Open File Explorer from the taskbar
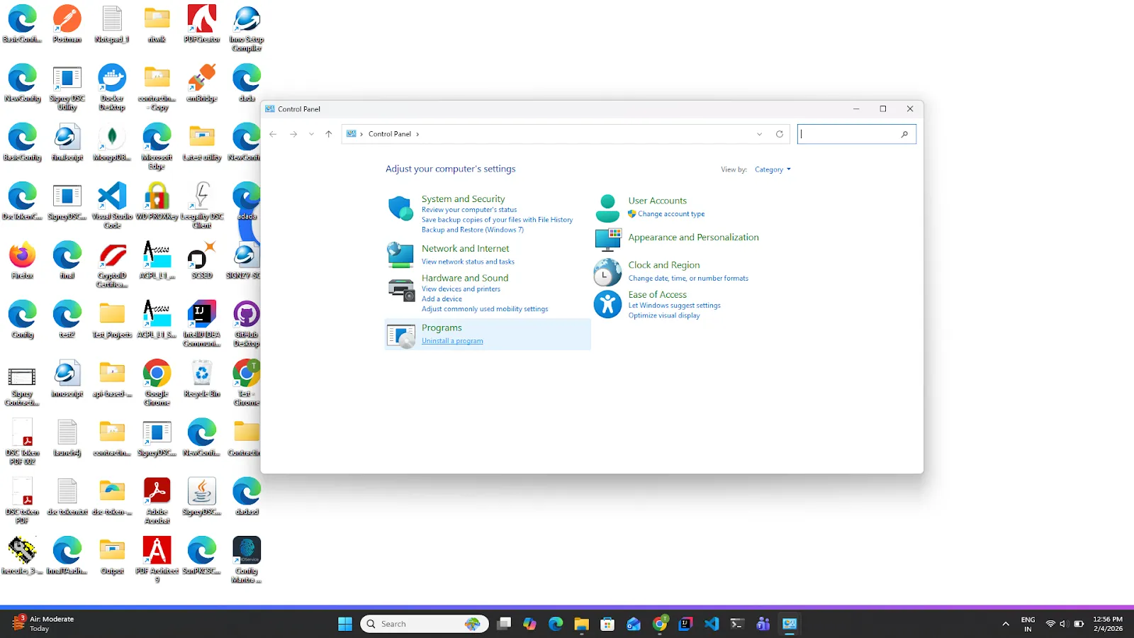Image resolution: width=1134 pixels, height=638 pixels. click(581, 624)
